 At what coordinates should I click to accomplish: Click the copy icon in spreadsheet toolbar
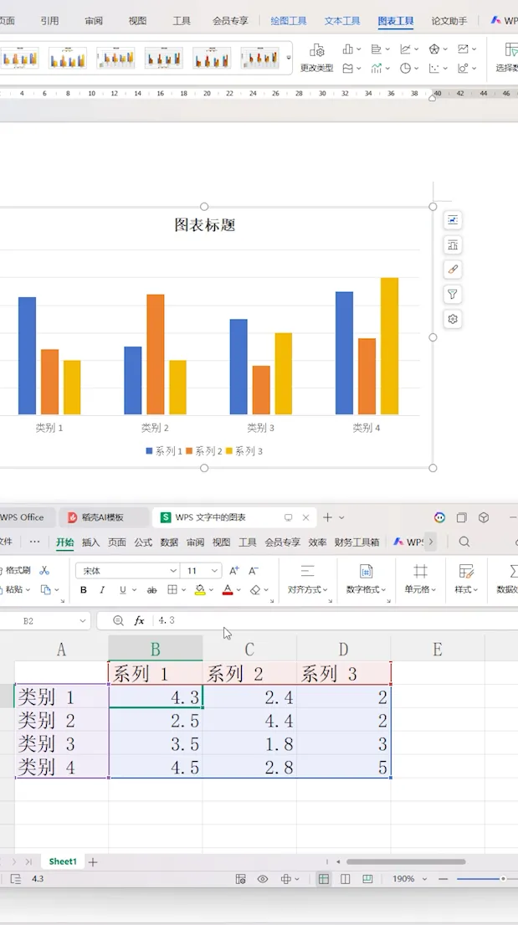click(45, 589)
